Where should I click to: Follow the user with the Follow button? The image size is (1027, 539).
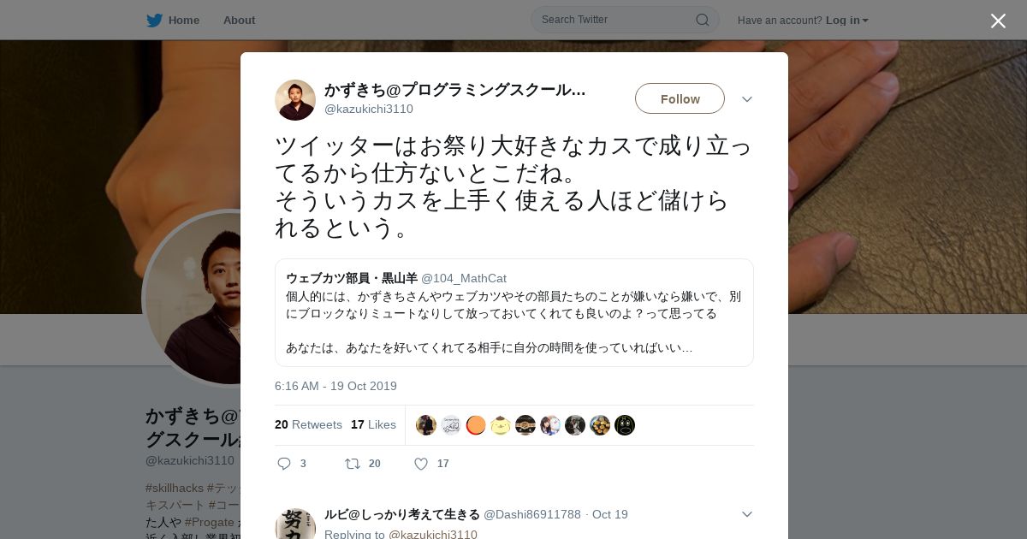coord(680,98)
